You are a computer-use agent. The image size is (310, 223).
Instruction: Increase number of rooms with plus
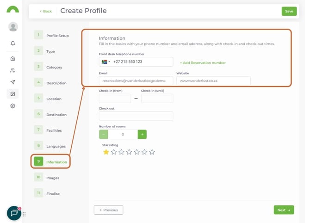point(142,134)
